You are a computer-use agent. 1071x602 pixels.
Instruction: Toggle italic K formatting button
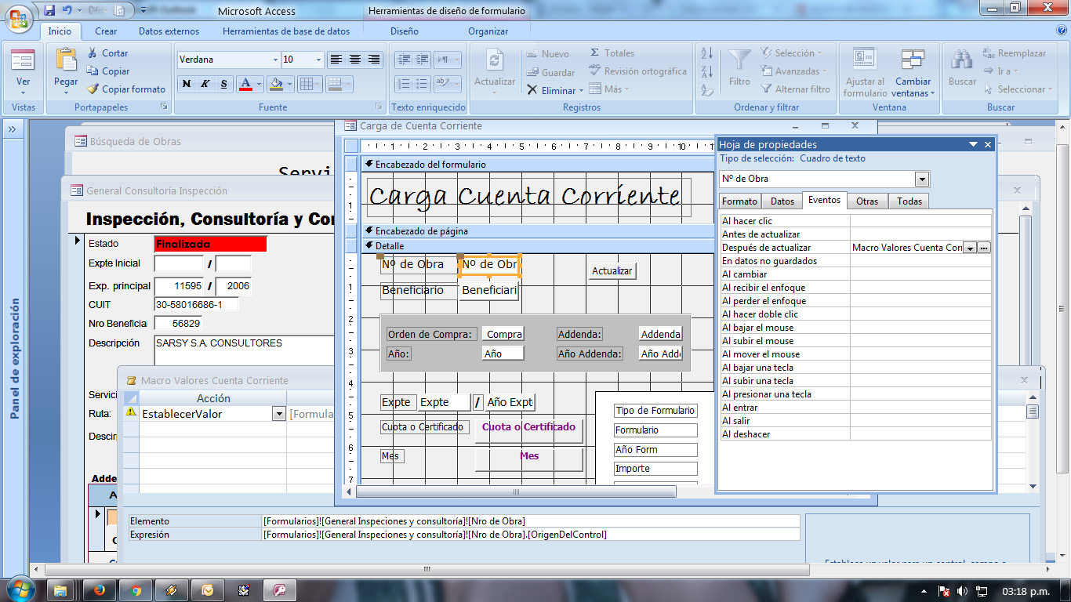205,84
